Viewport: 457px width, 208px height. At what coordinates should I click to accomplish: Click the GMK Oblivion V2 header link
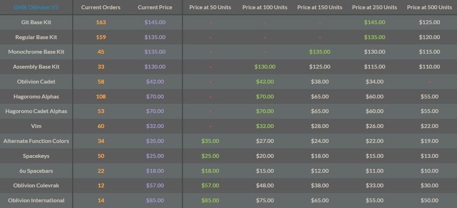point(36,7)
